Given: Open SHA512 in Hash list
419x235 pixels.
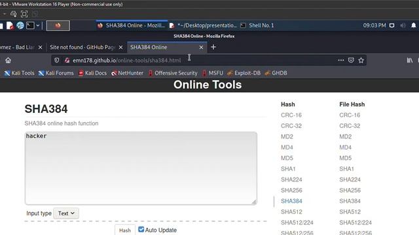Looking at the screenshot, I should click(x=291, y=211).
